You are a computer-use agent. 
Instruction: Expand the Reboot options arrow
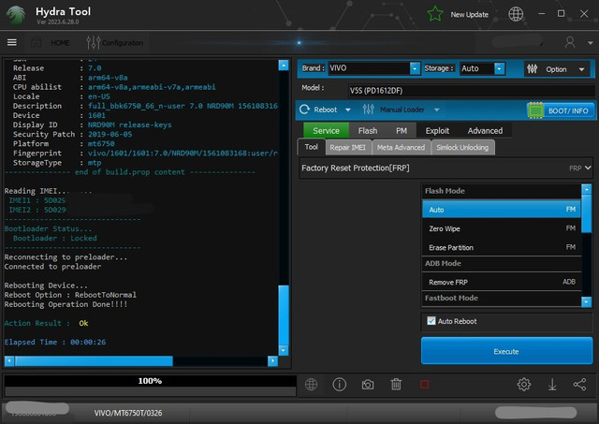(347, 110)
